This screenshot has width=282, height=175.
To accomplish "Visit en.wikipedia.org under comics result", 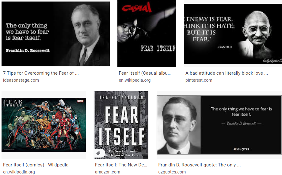I will tap(19, 172).
